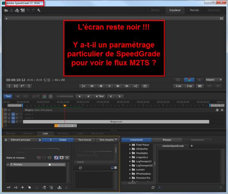Reset color wheel with circular arrows icon
This screenshot has width=228, height=194.
coord(80,168)
